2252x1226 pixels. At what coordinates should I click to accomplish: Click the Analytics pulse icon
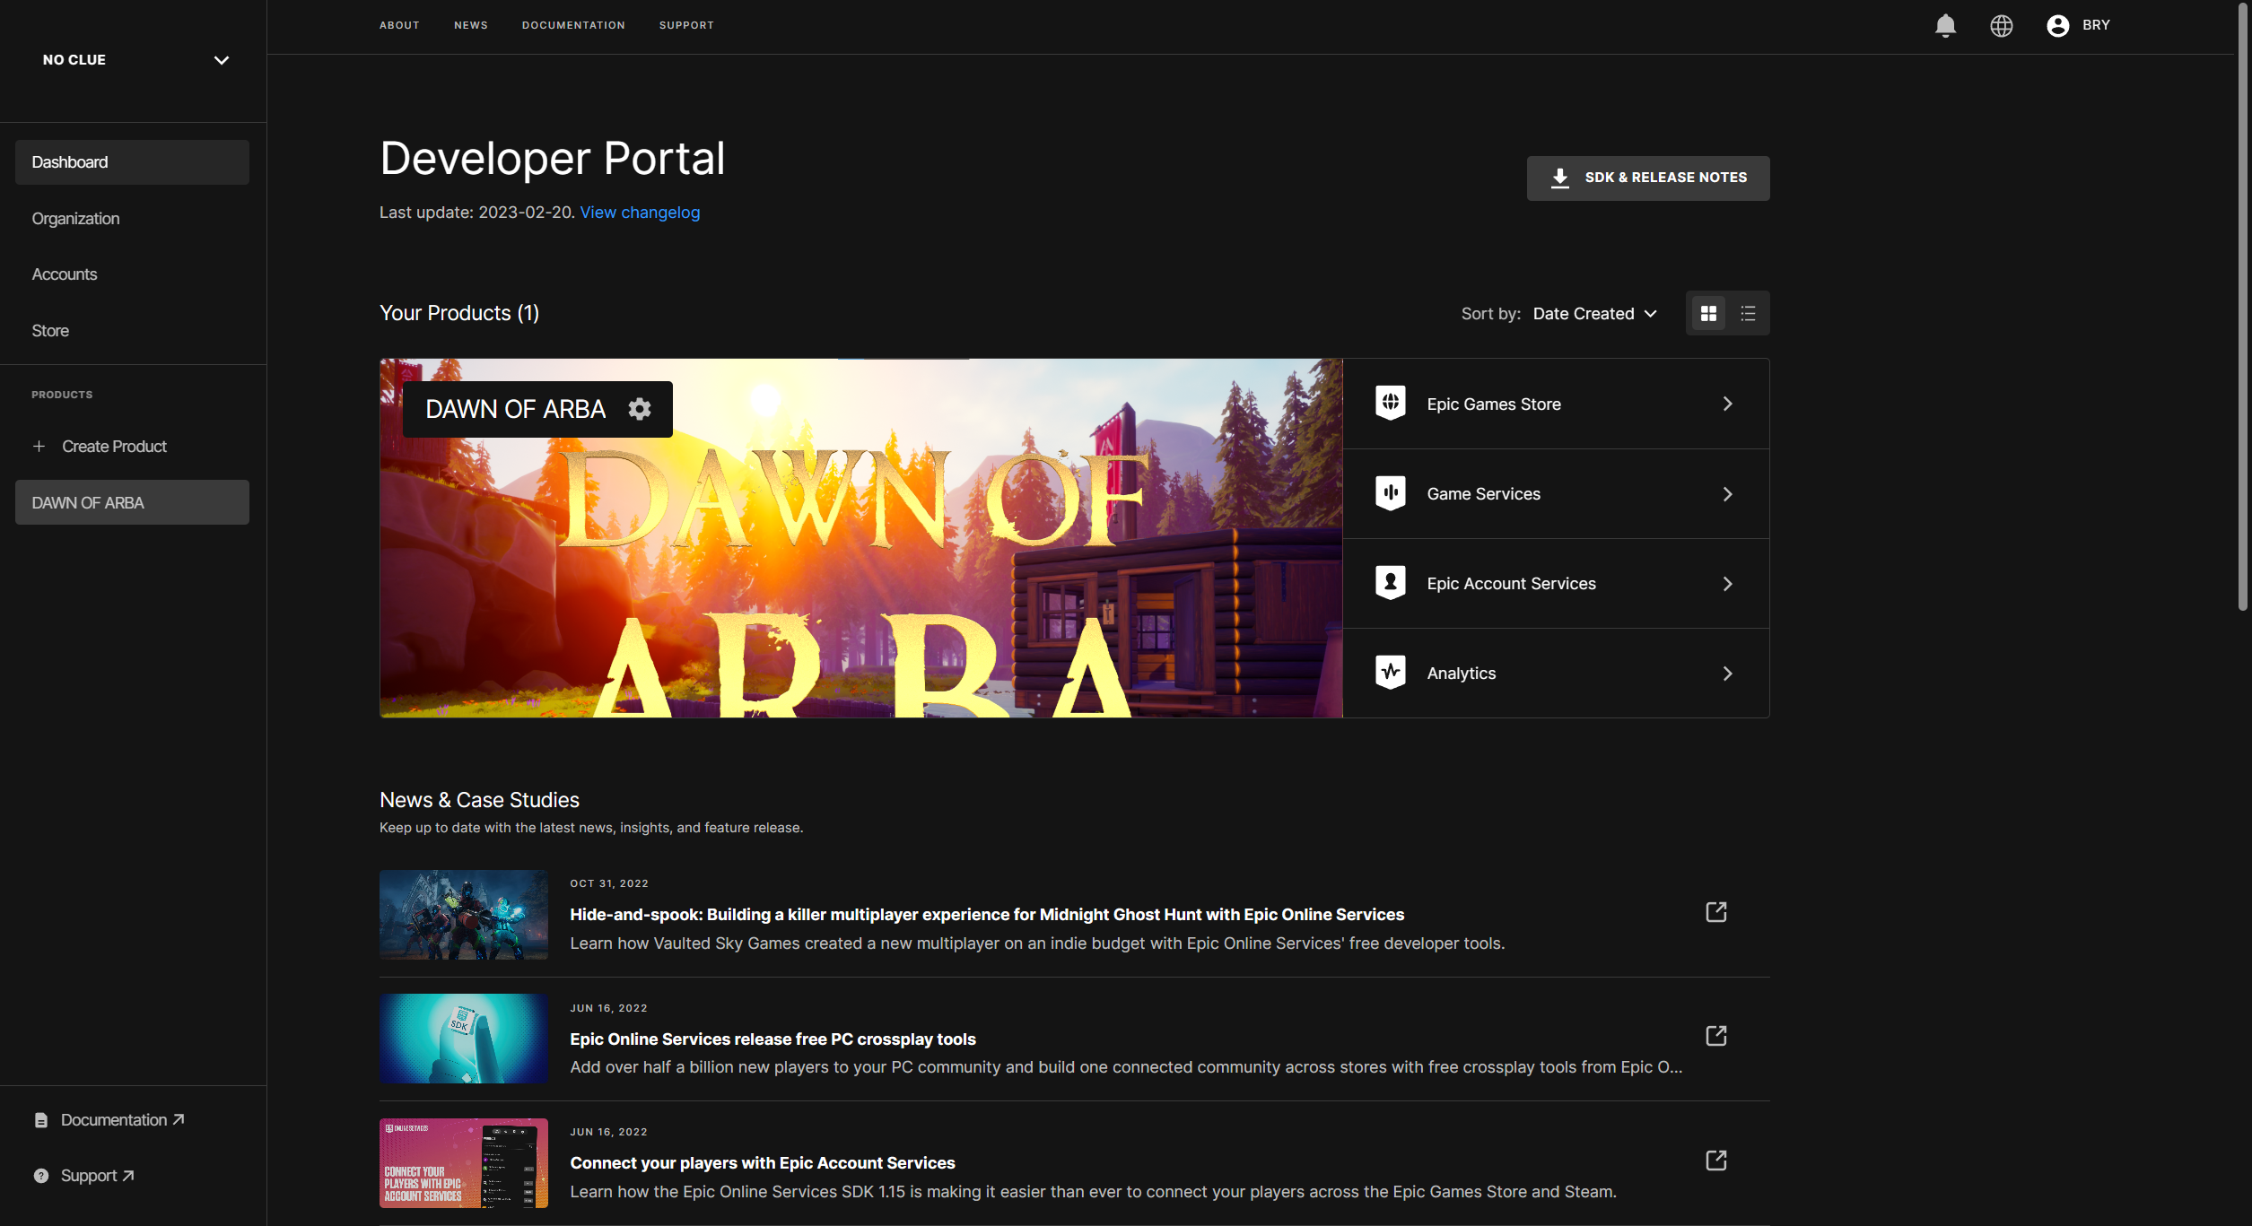[x=1390, y=673]
